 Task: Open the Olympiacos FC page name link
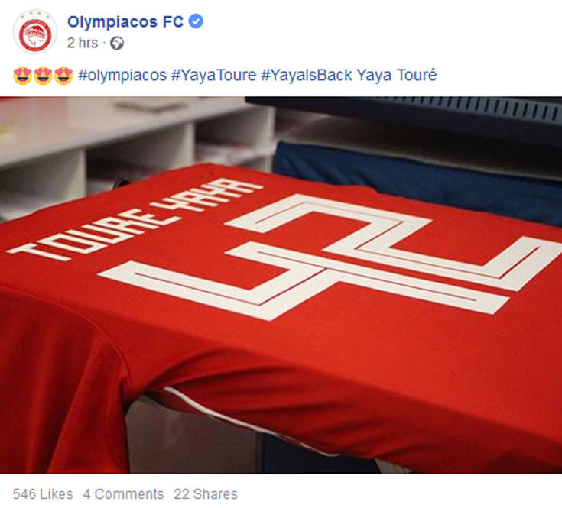(125, 21)
